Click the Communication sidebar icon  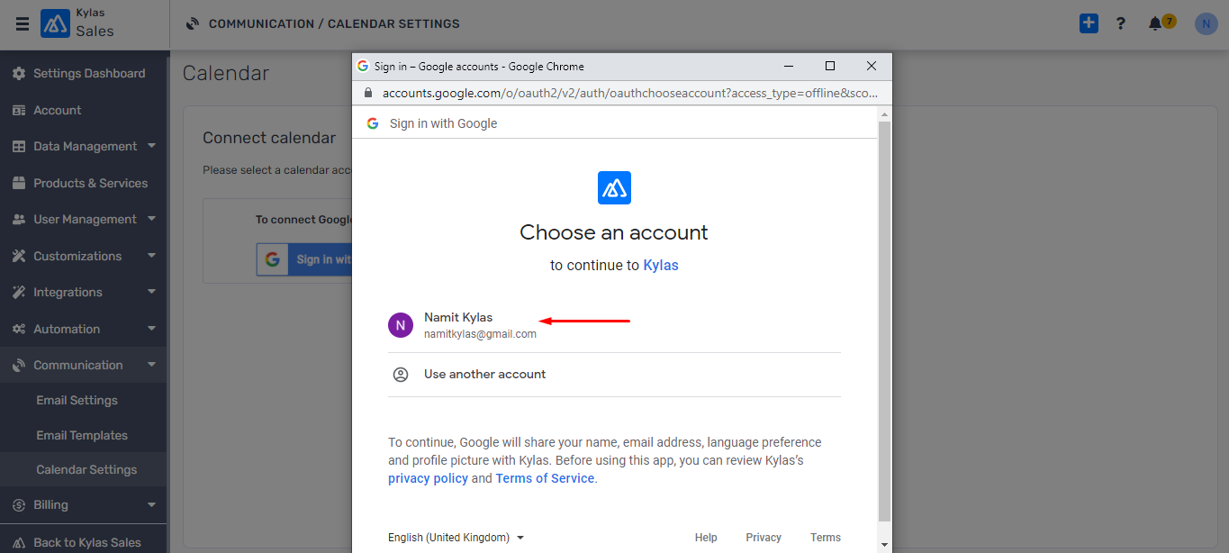point(19,365)
